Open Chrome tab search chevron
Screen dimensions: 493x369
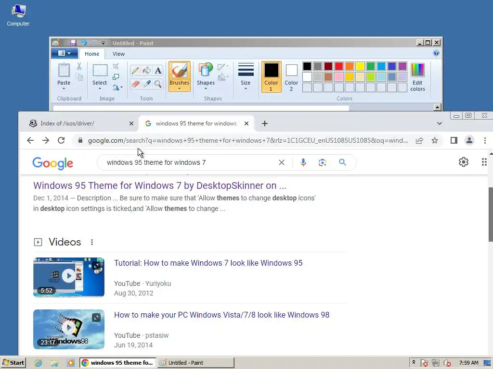coord(439,123)
